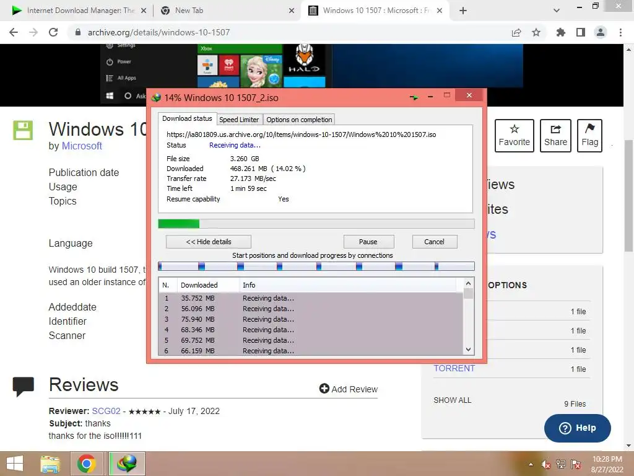
Task: Open new tab with plus button
Action: [x=463, y=11]
